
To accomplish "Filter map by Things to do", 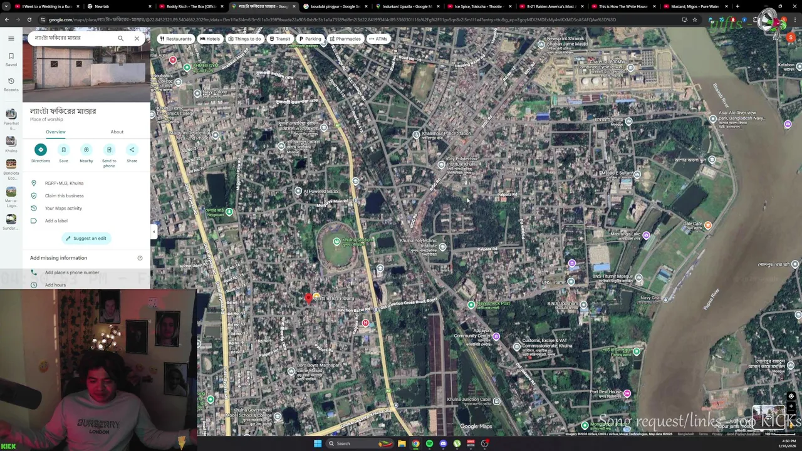I will [244, 39].
